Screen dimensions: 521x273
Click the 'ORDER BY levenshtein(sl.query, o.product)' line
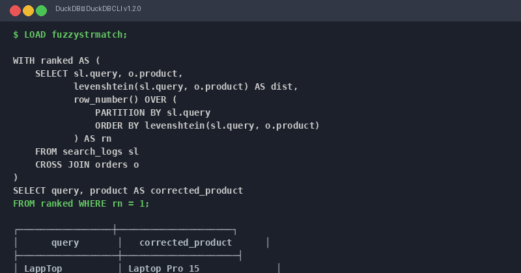[207, 125]
